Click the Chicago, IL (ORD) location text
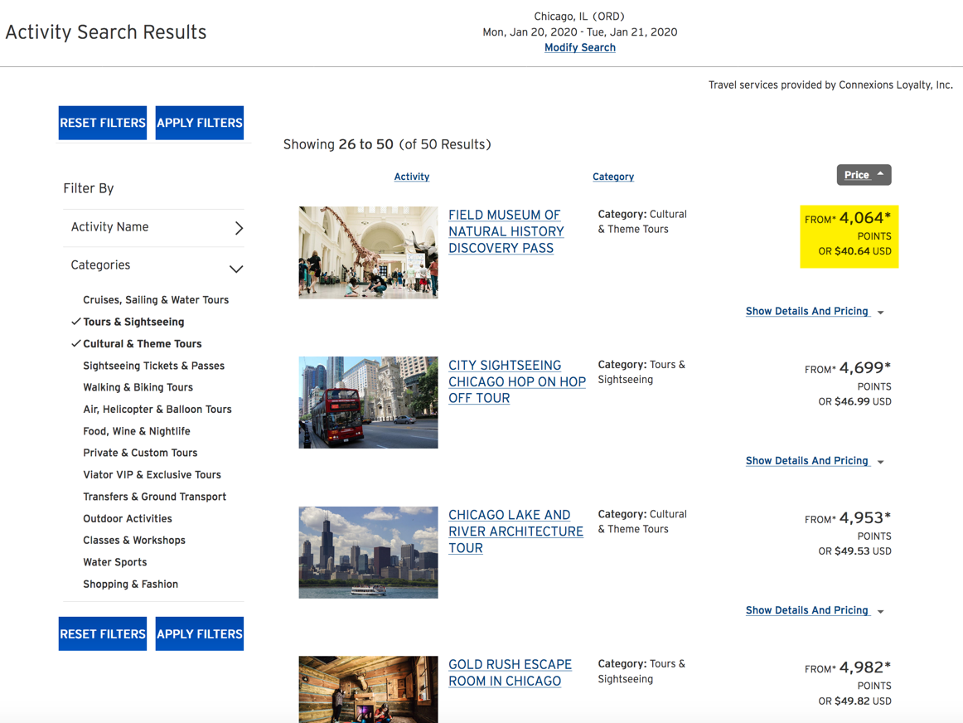 pyautogui.click(x=579, y=16)
